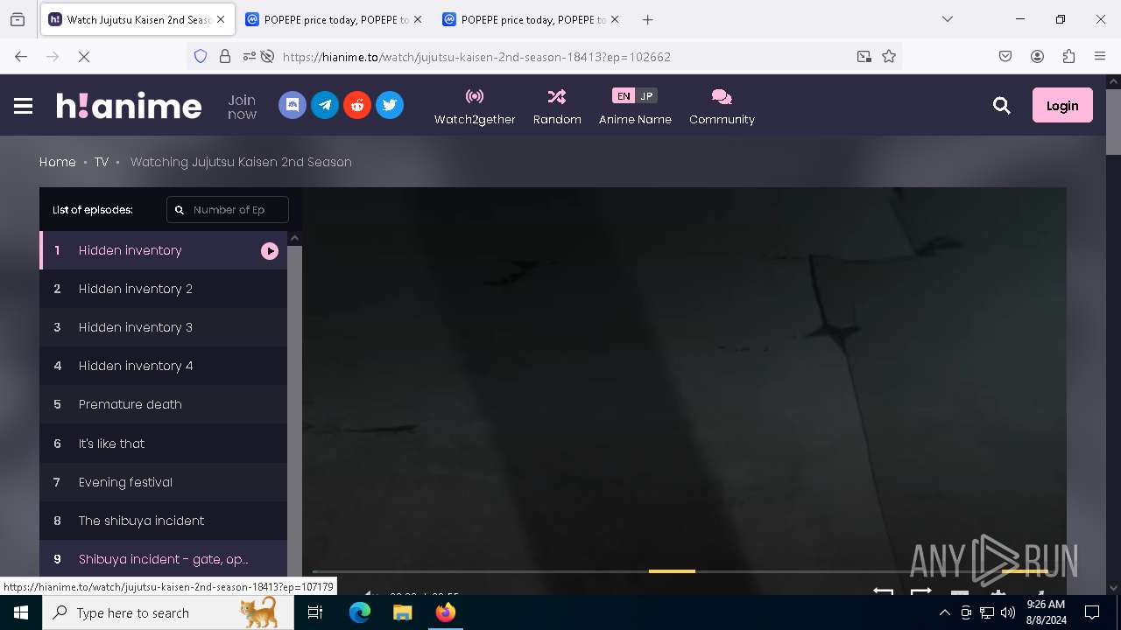Click the play icon on episode 1
This screenshot has height=630, width=1121.
click(270, 251)
